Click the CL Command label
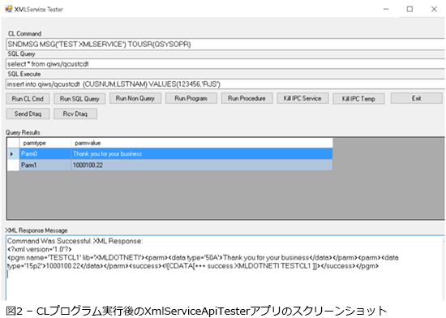This screenshot has height=318, width=446. [x=25, y=33]
